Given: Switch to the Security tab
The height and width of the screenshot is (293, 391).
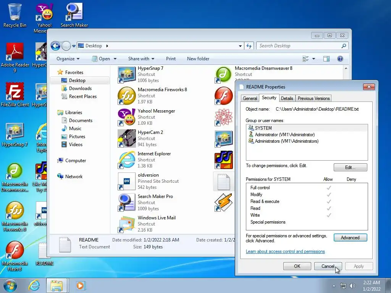Looking at the screenshot, I should coord(269,98).
